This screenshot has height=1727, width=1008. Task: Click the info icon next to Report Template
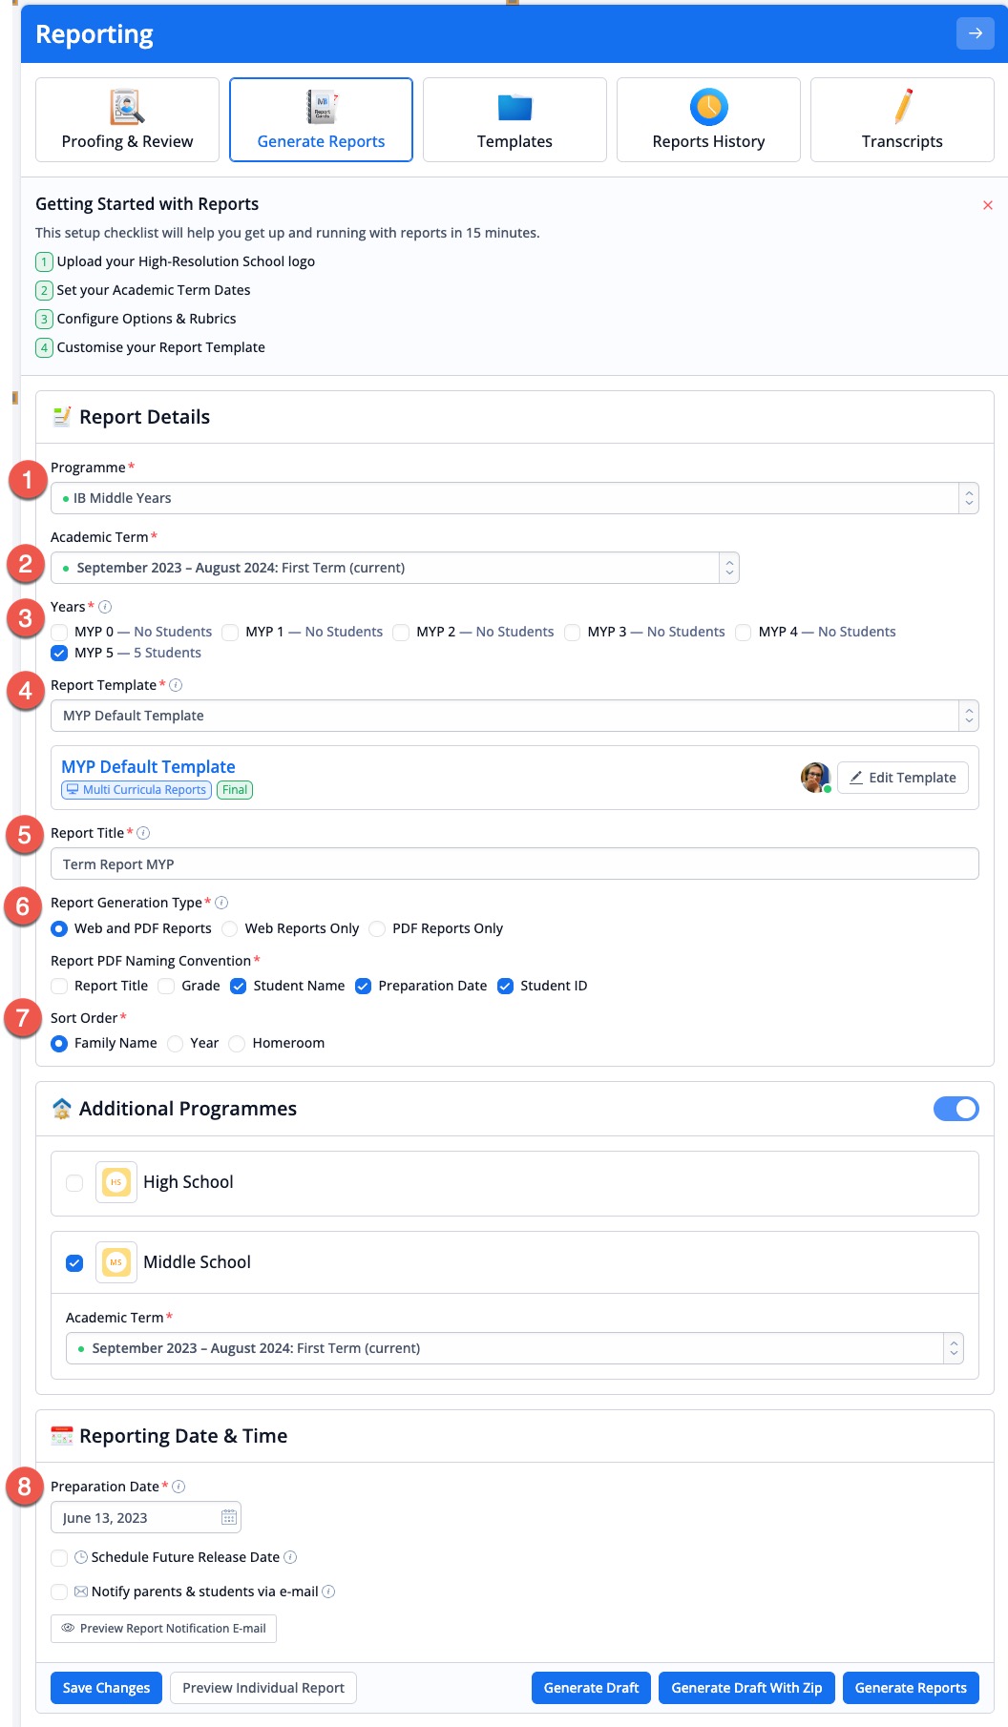(x=176, y=685)
